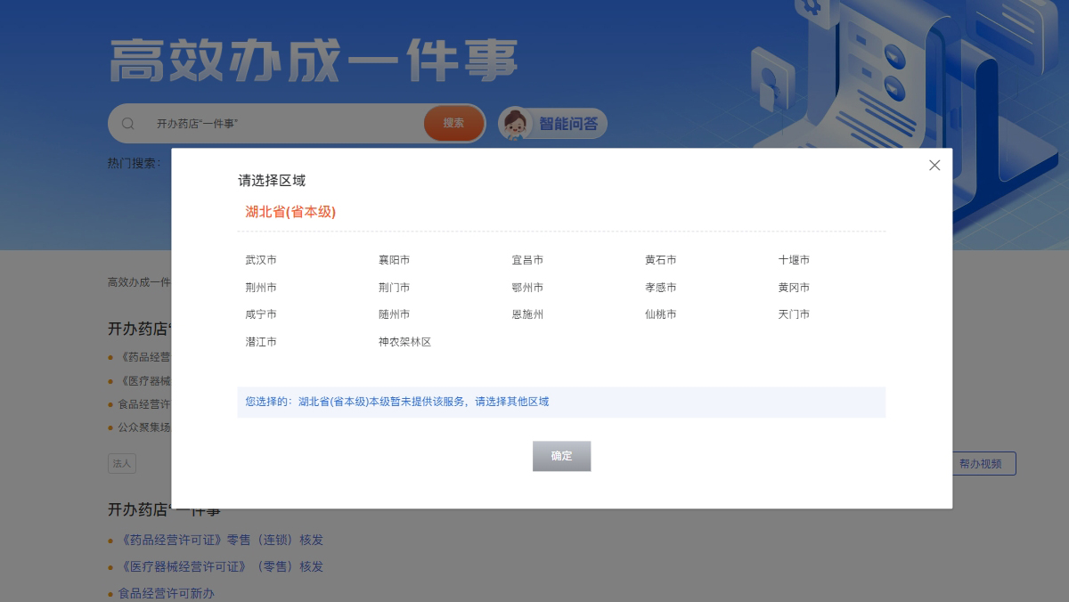Image resolution: width=1069 pixels, height=602 pixels.
Task: Dismiss the region selection dialog
Action: click(934, 165)
